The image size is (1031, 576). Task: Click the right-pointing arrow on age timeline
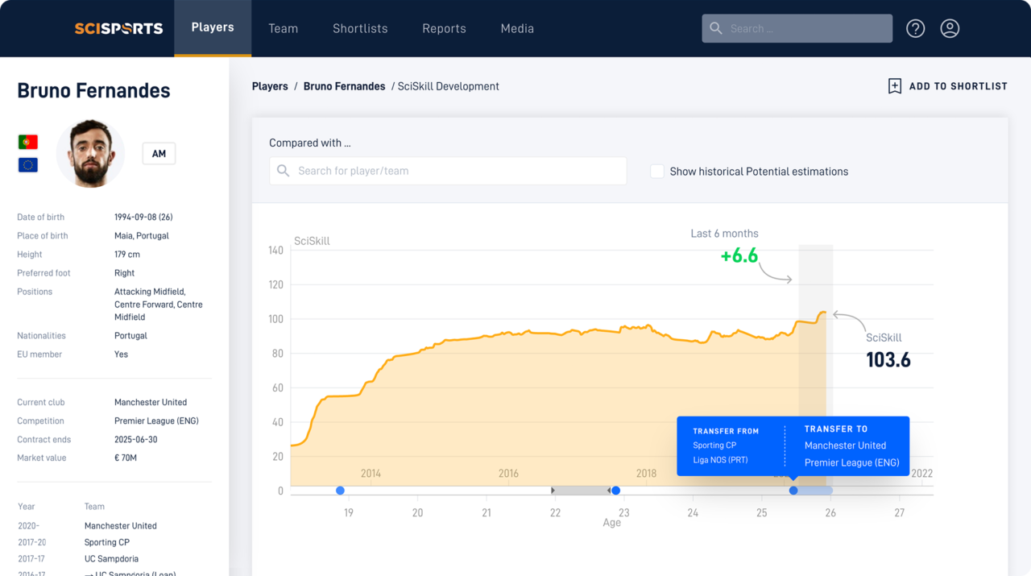click(553, 490)
